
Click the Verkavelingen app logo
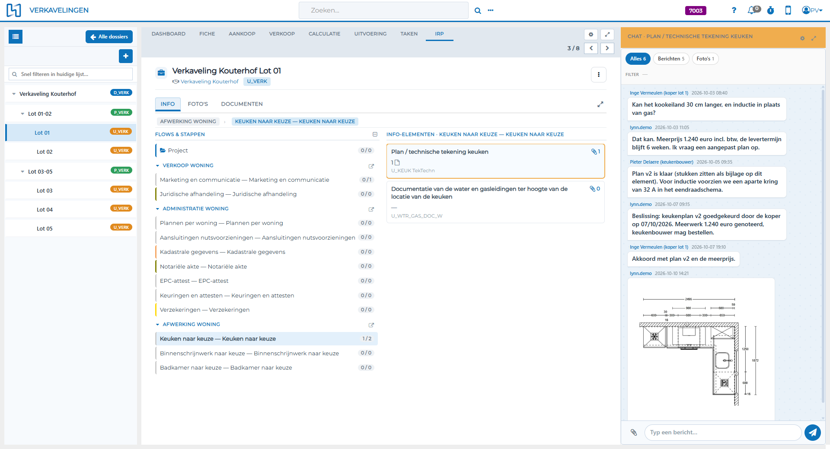[x=14, y=10]
